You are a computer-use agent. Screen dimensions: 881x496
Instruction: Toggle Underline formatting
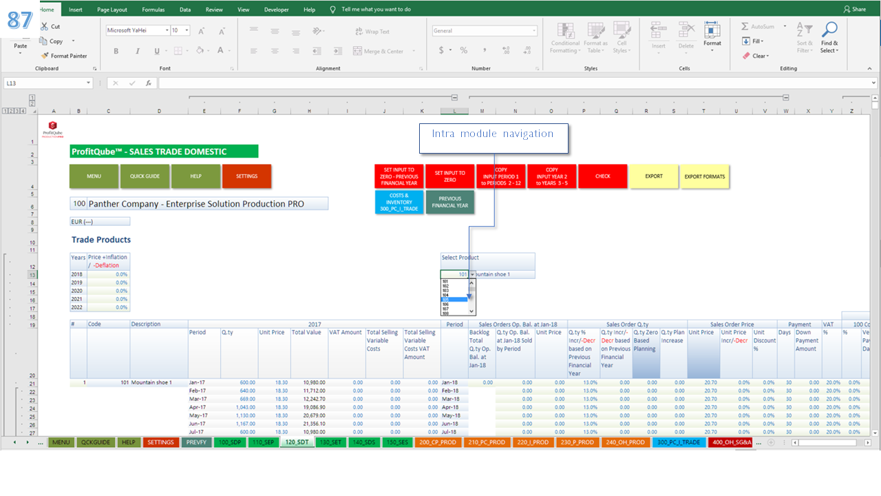(157, 51)
